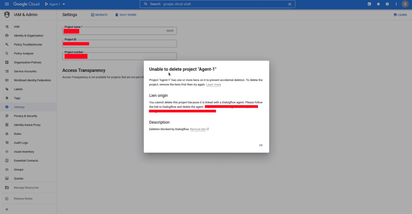Click the Google Cloud logo
The width and height of the screenshot is (412, 214).
point(26,4)
